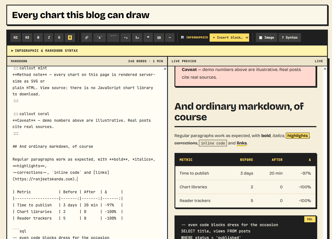Insert a blockquote
The width and height of the screenshot is (332, 239).
pos(148,38)
